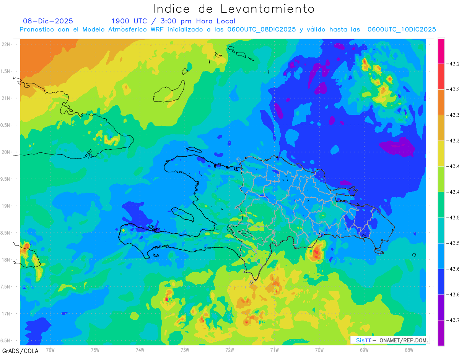Click the teal legend swatch
The height and width of the screenshot is (355, 459).
click(441, 231)
